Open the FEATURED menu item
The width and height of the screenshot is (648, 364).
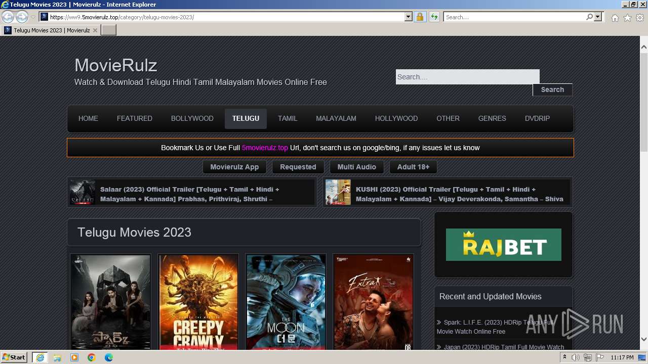pyautogui.click(x=135, y=118)
